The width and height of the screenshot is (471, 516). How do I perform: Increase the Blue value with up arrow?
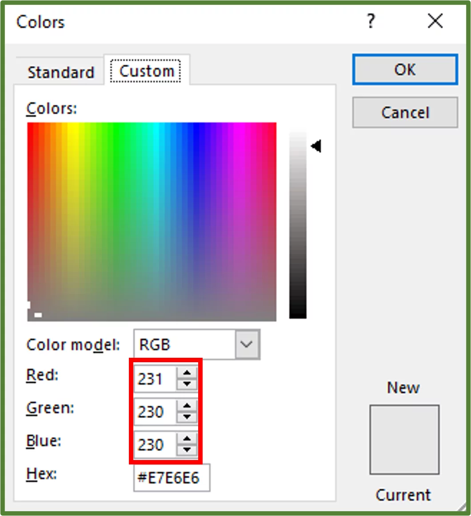[187, 439]
